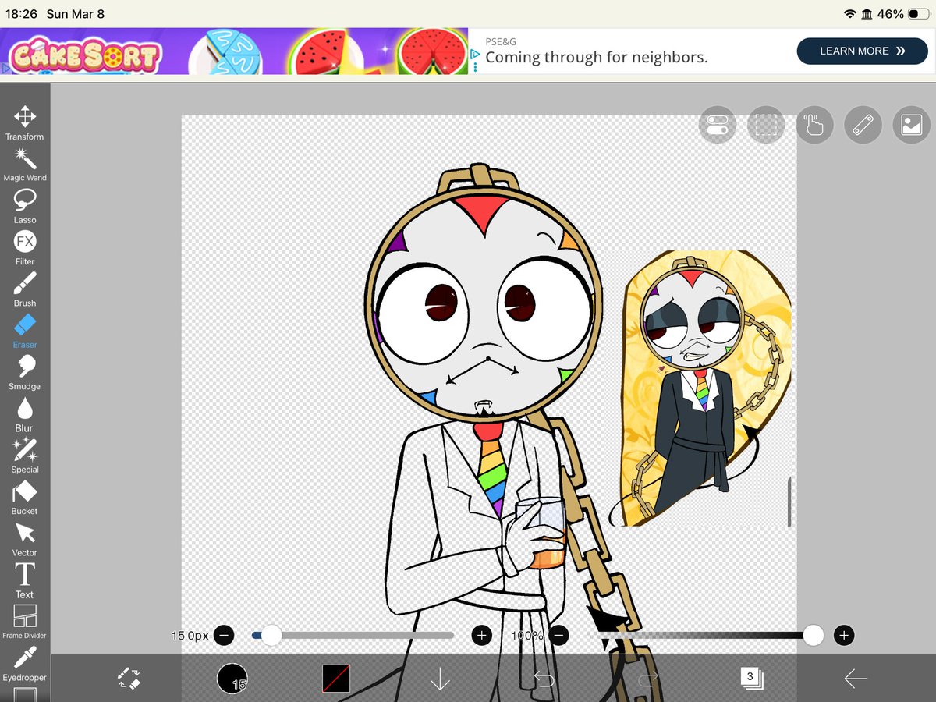Screen dimensions: 936x702
Task: Toggle the view settings switch icon
Action: 718,125
